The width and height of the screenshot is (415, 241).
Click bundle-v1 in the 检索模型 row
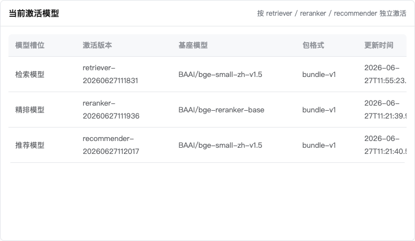319,75
